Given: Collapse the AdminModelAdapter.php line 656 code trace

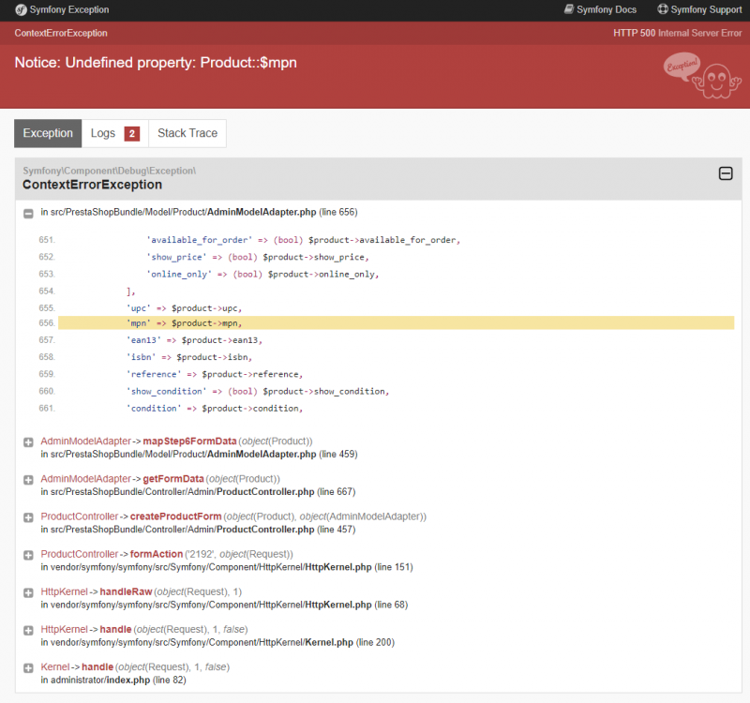Looking at the screenshot, I should coord(28,214).
